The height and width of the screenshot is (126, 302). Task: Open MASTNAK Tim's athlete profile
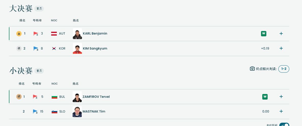pos(94,112)
